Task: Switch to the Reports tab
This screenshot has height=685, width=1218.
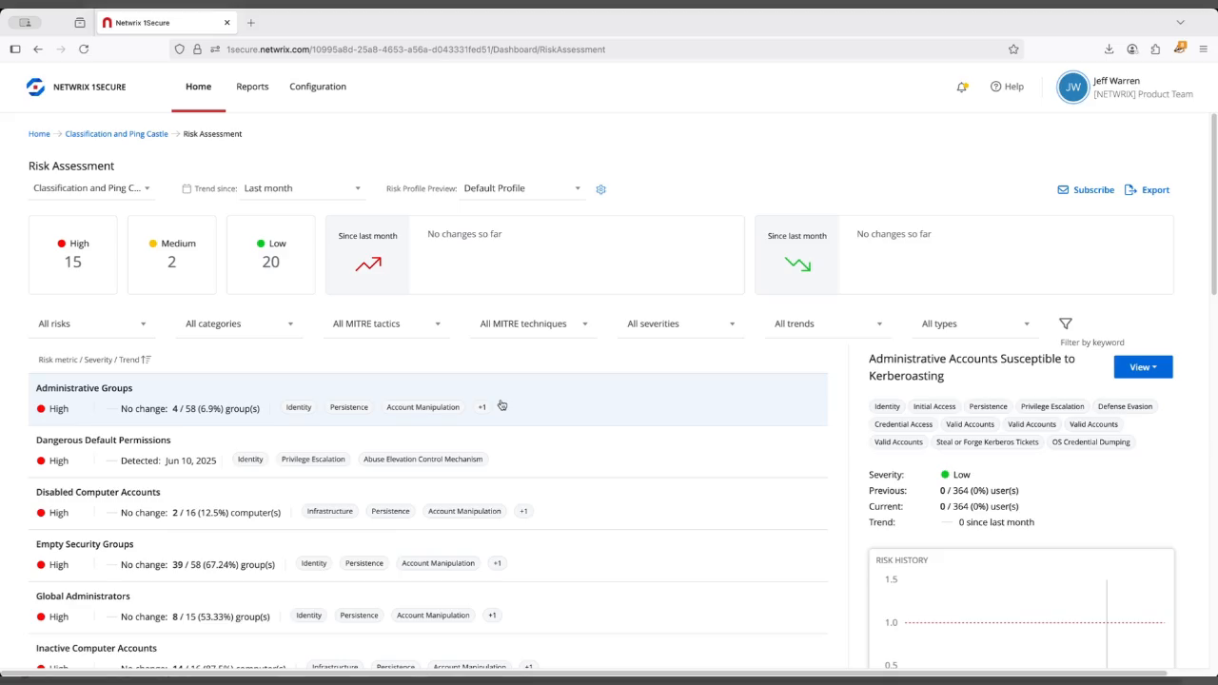Action: [x=252, y=87]
